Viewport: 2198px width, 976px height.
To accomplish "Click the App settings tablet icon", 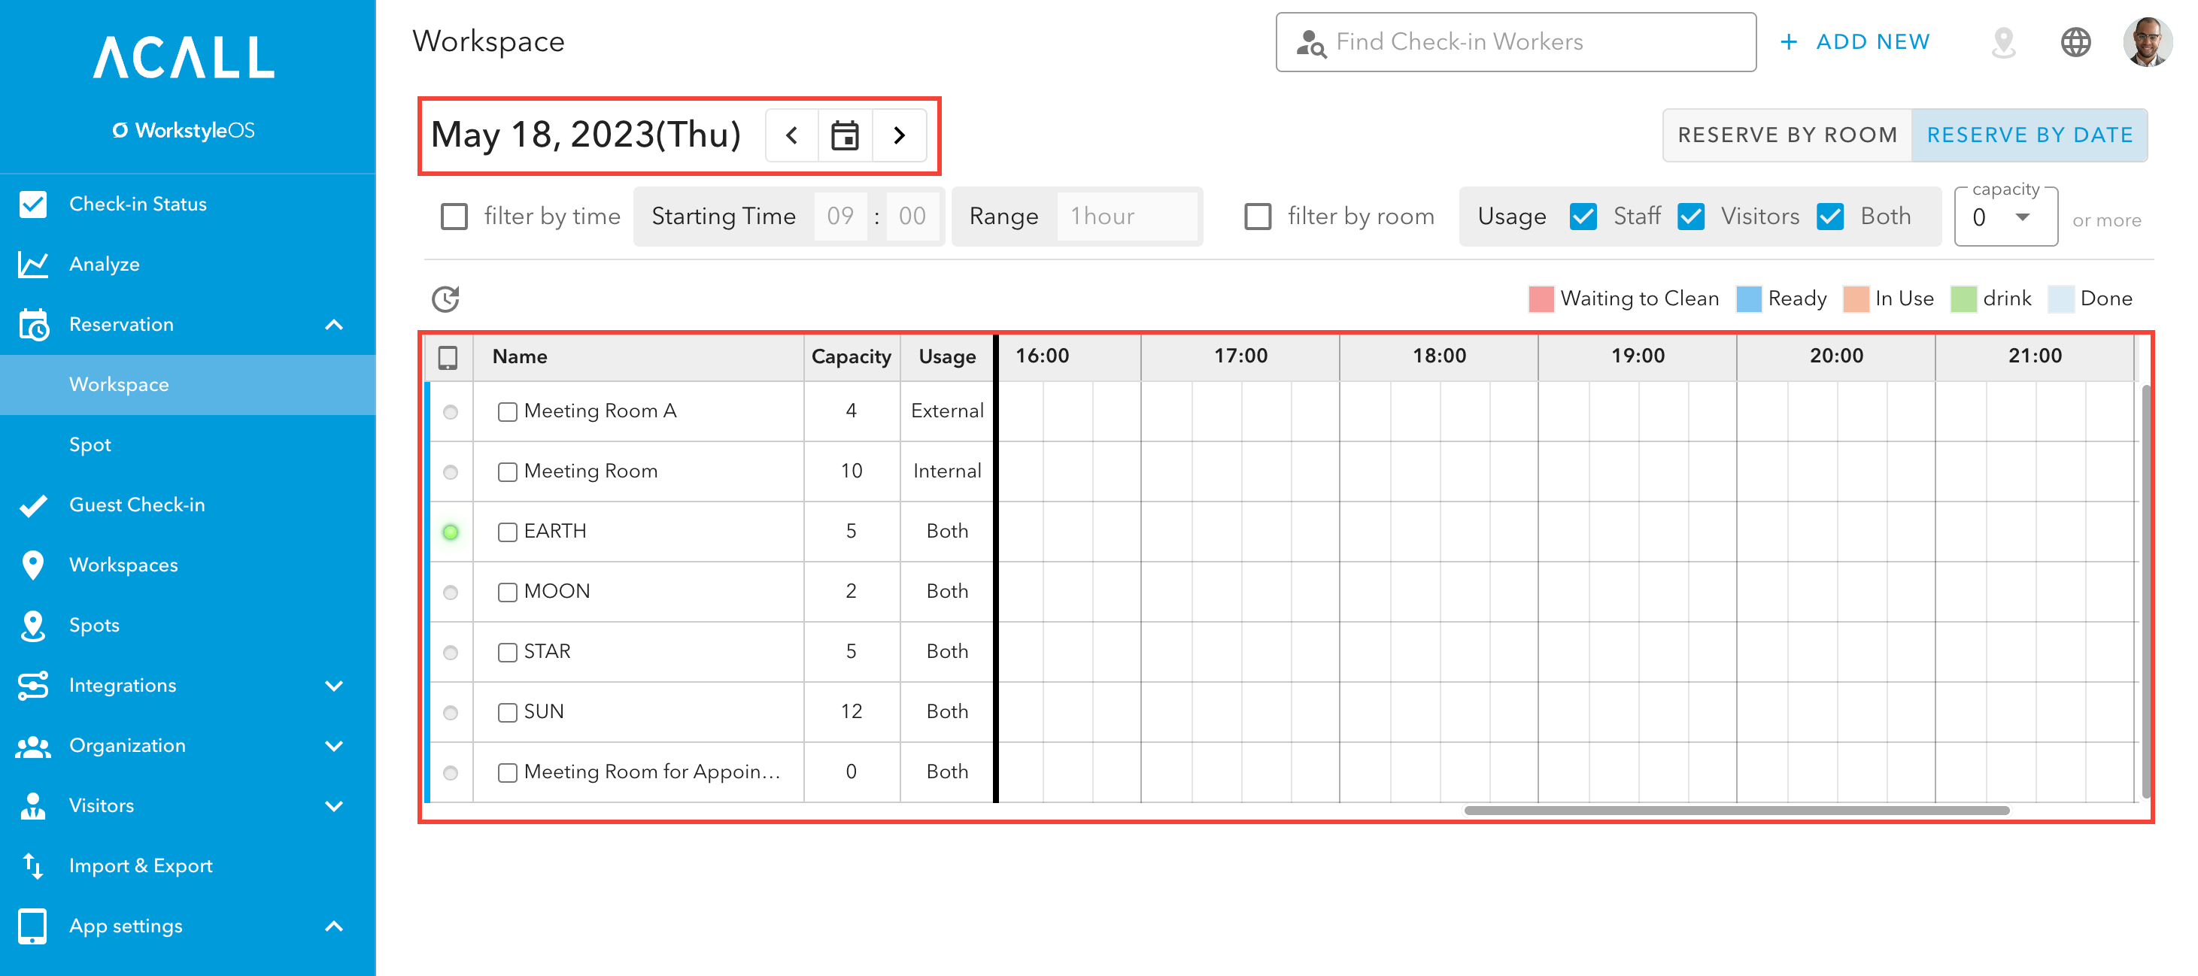I will click(32, 926).
